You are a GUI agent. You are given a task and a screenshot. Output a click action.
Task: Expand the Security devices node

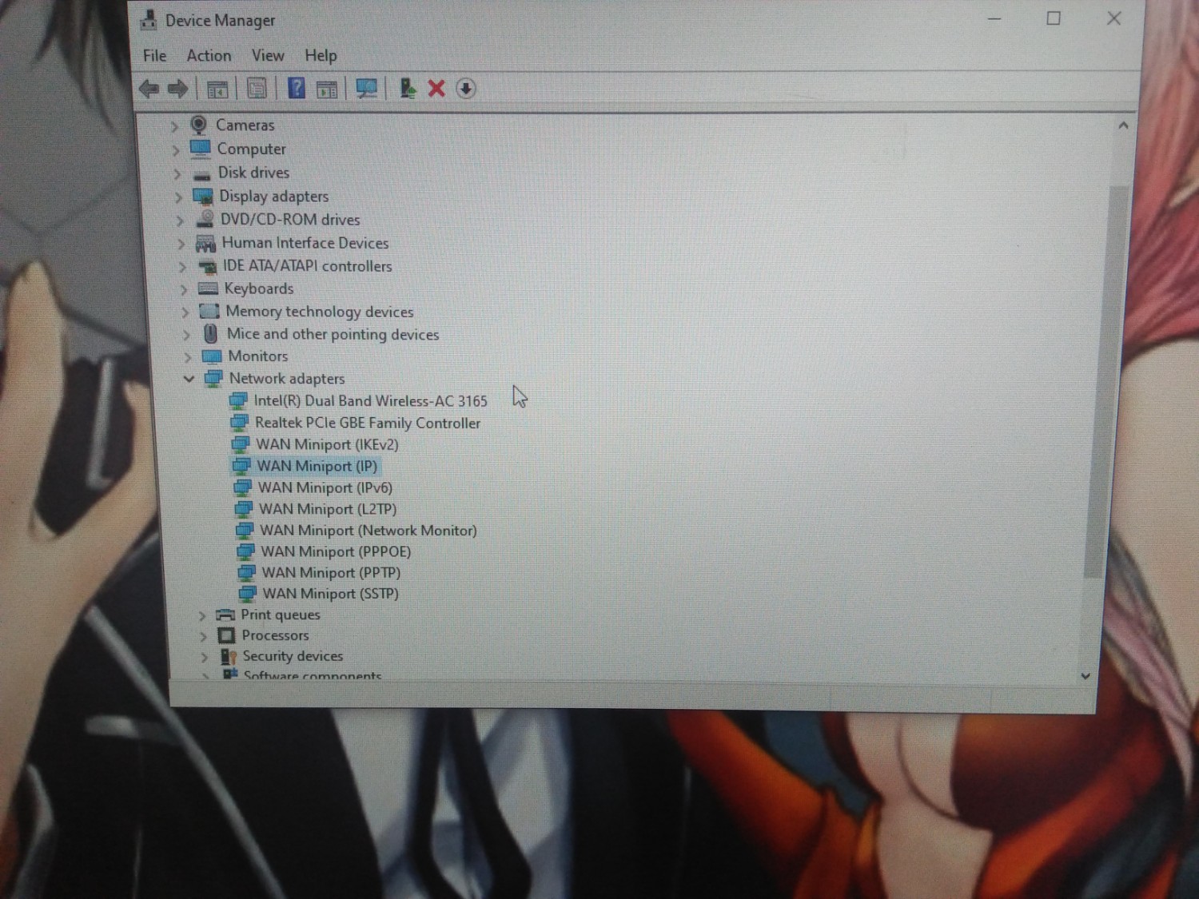click(x=205, y=657)
